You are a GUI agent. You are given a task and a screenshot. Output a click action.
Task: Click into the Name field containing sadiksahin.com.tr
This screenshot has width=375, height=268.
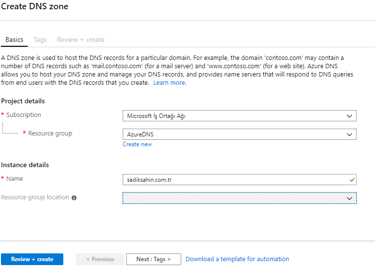pyautogui.click(x=240, y=179)
